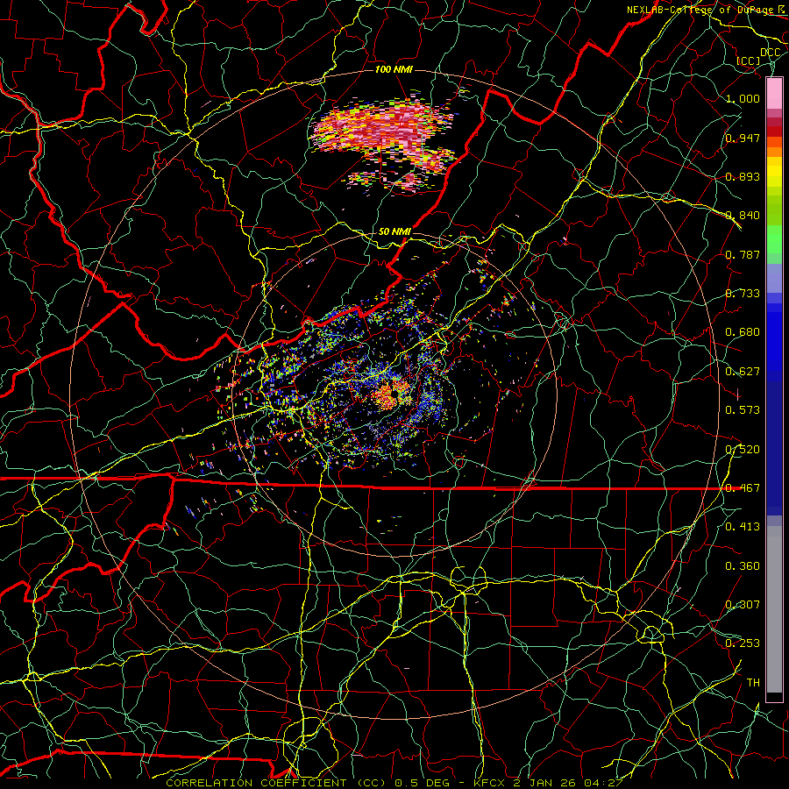Click the 0.947 scale value
Viewport: 789px width, 789px height.
[x=743, y=138]
